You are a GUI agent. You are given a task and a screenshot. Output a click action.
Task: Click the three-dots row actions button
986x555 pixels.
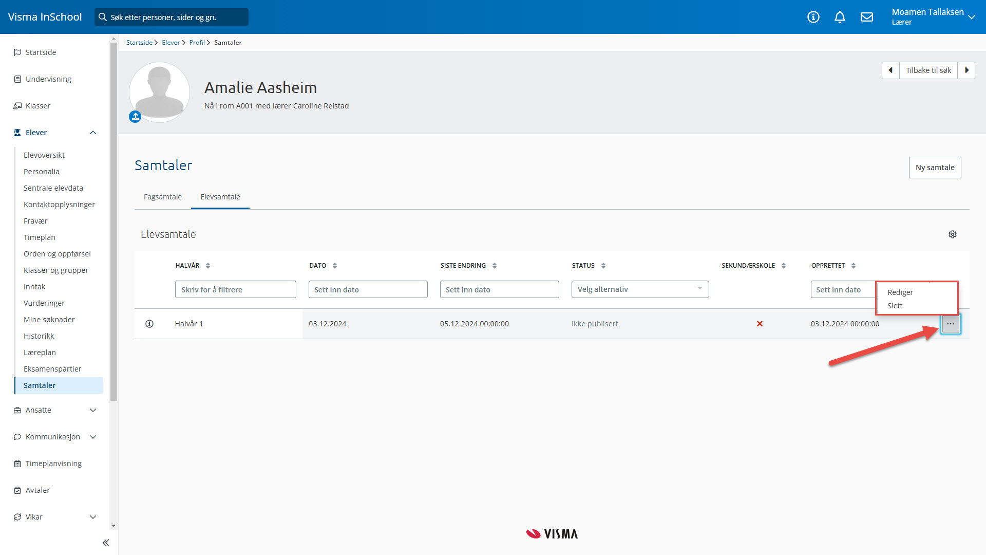point(951,324)
